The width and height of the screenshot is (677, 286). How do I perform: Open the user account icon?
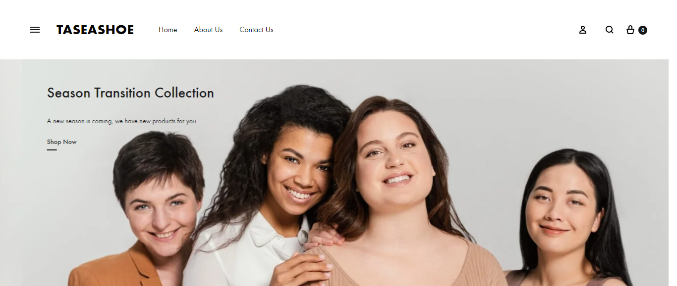pos(583,30)
